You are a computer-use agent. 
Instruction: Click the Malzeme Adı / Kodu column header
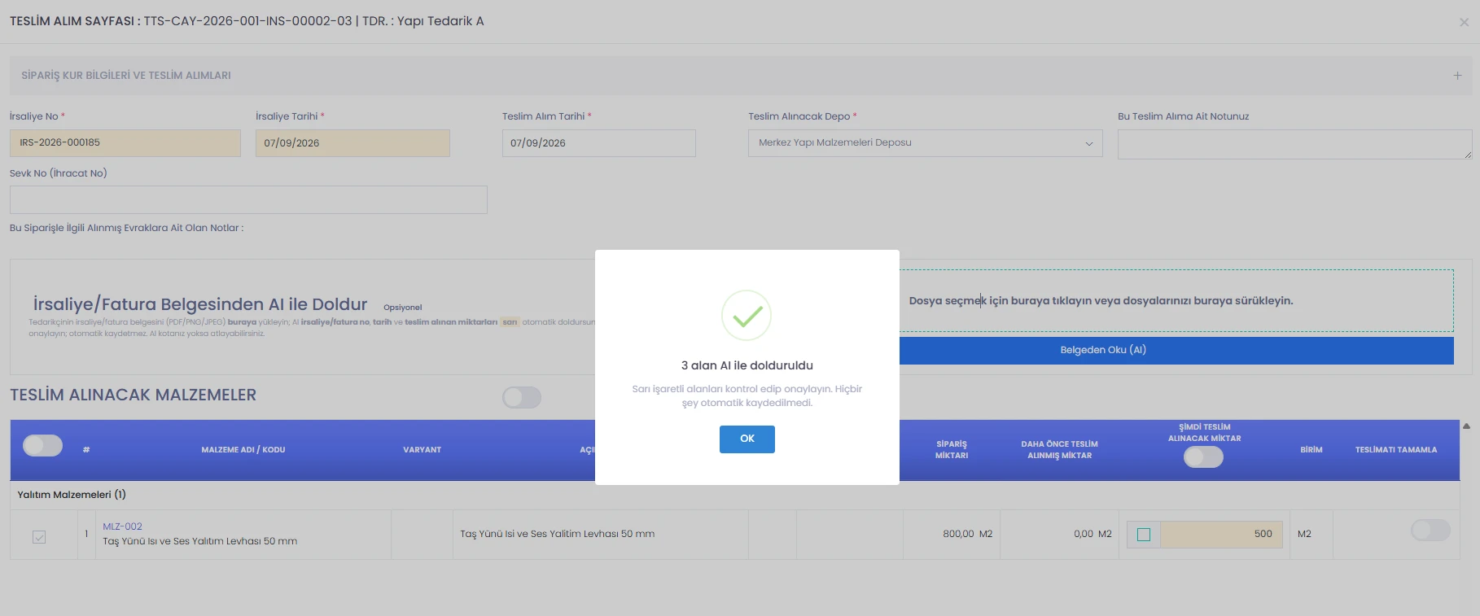point(243,450)
